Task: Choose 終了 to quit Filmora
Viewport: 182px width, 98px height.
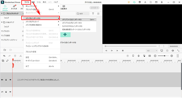Action: pos(42,66)
